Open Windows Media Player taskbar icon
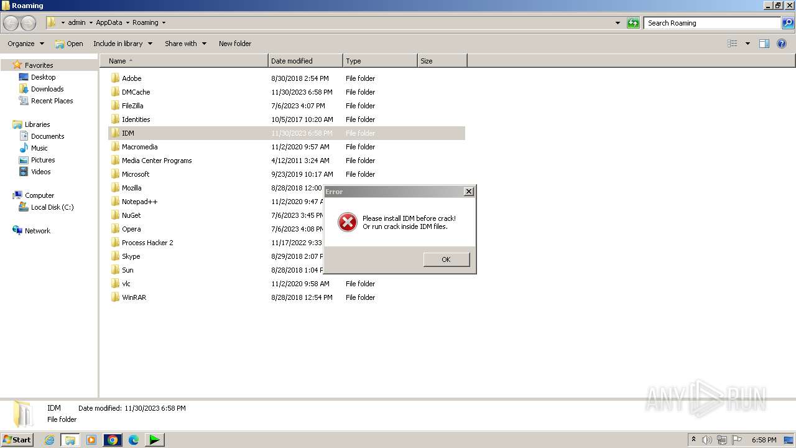Screen dimensions: 796x448 pyautogui.click(x=91, y=440)
